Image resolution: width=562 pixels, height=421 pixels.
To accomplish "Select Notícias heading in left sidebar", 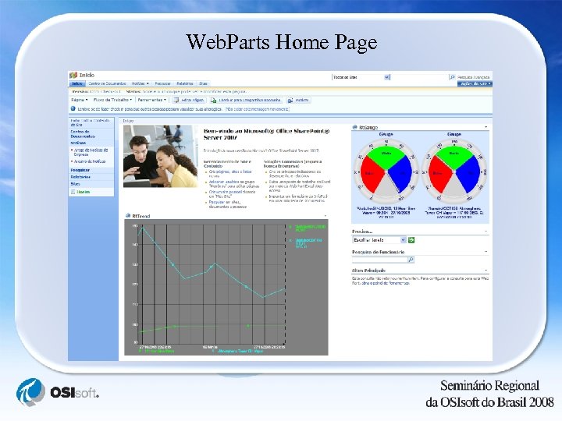I will coord(78,143).
